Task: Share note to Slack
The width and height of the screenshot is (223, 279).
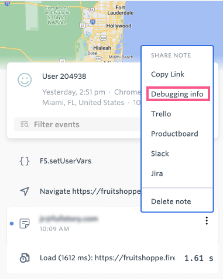Action: point(160,154)
